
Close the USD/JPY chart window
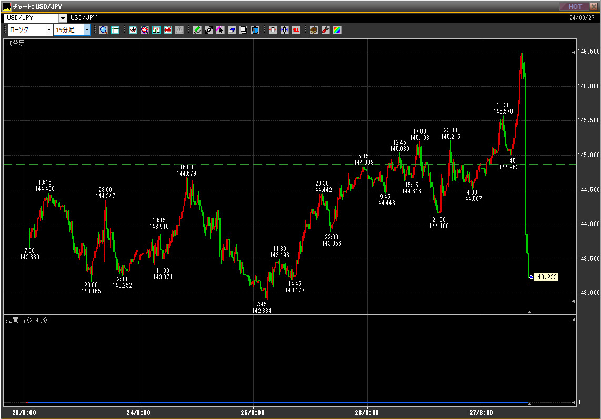tap(594, 6)
